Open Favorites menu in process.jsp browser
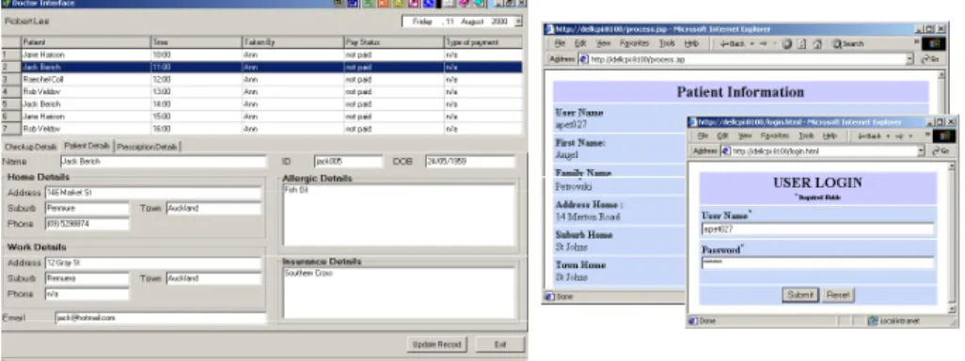 635,43
